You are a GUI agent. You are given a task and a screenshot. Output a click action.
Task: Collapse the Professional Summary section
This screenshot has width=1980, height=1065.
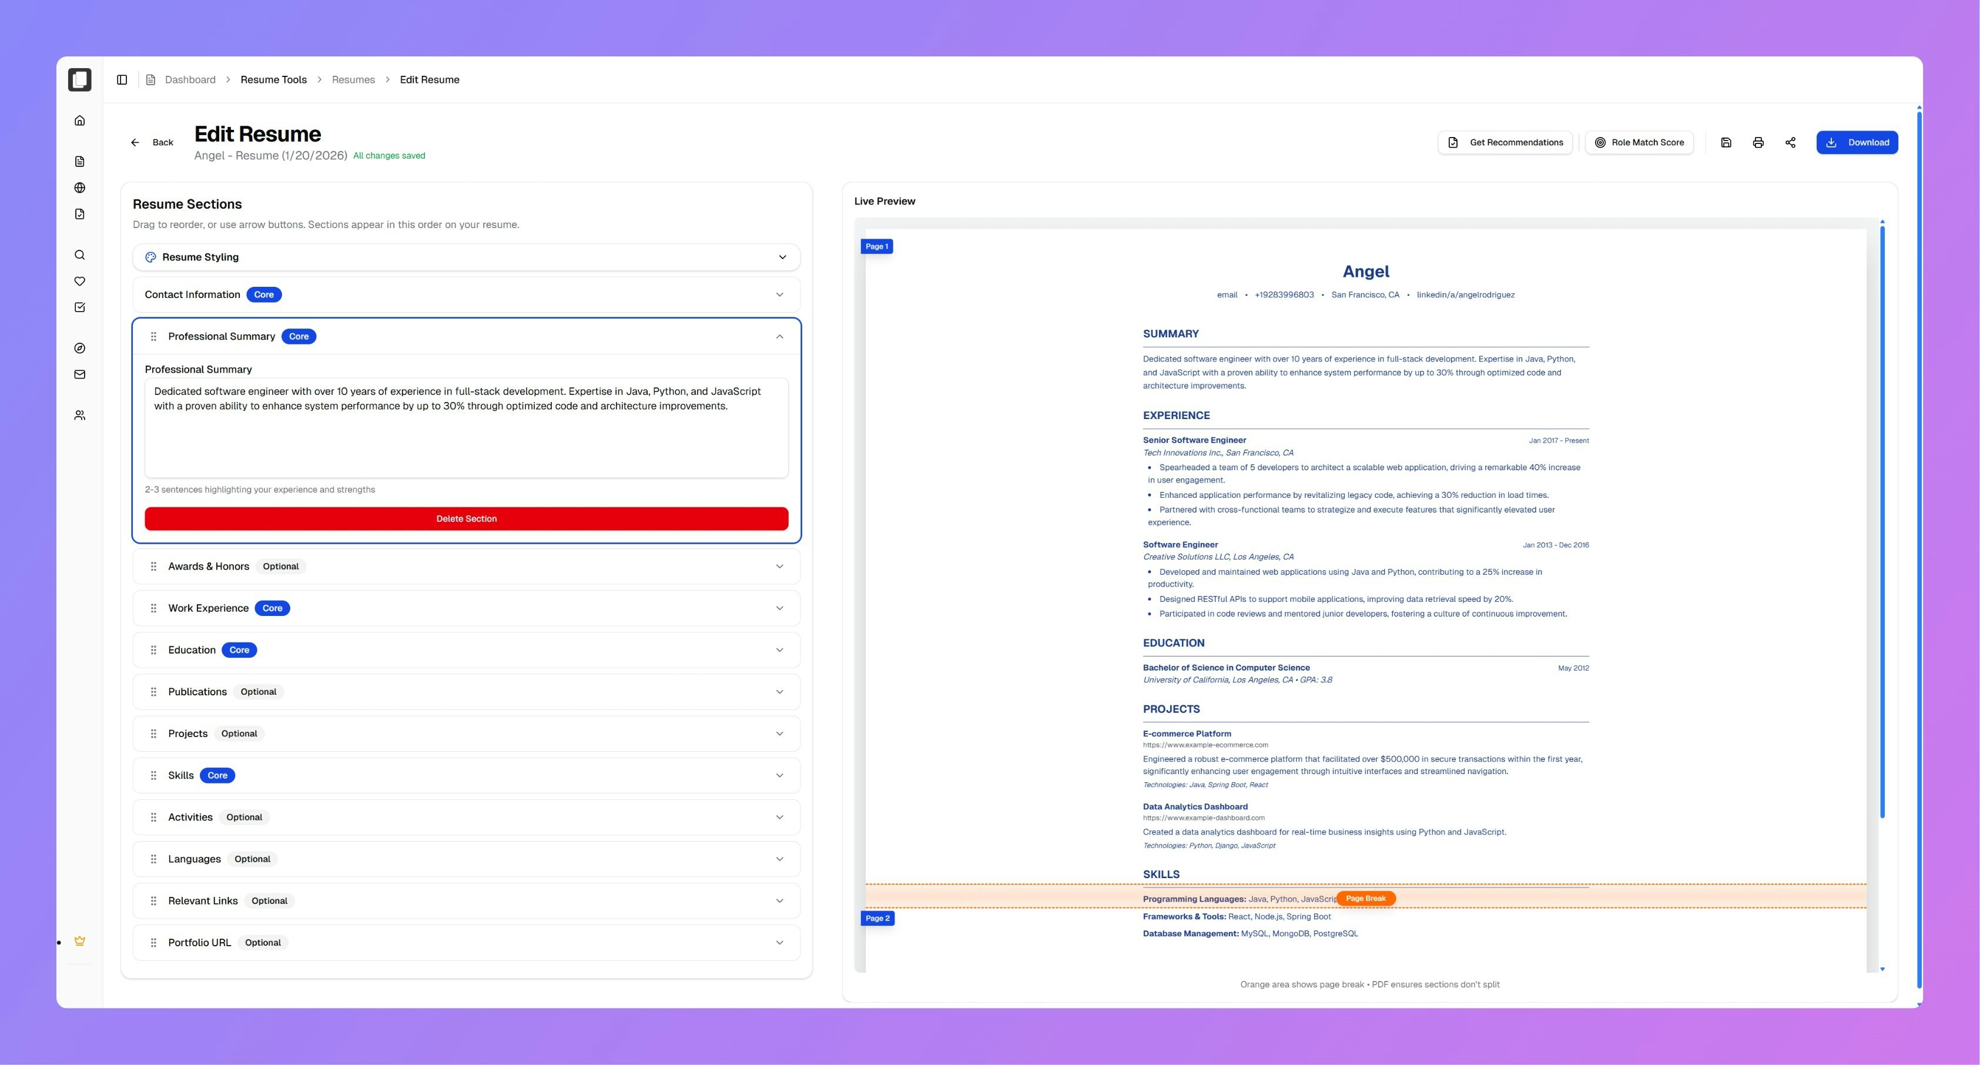point(779,336)
